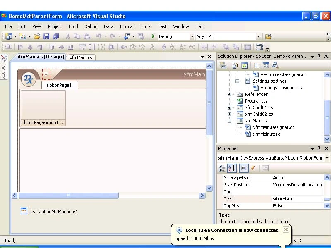Click the Refresh icon in Solution Explorer
Screen dimensions: 331x248
tap(245, 66)
